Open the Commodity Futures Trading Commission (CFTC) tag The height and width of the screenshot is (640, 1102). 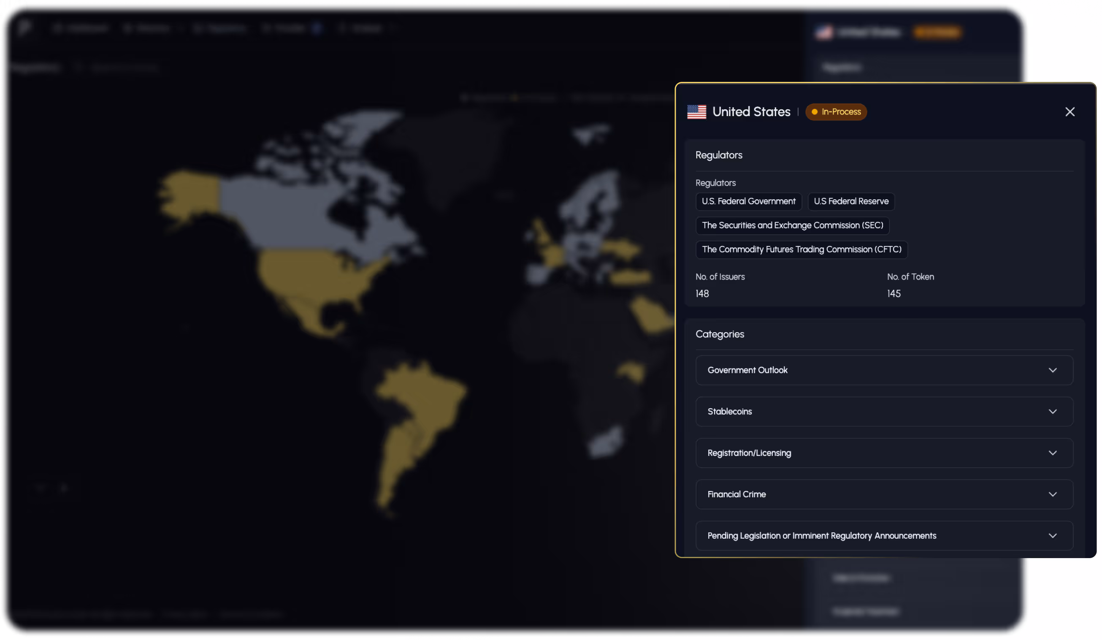801,250
